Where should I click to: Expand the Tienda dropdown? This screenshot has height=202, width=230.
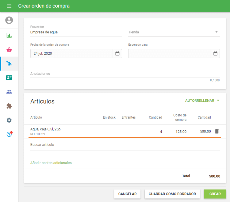coord(216,32)
